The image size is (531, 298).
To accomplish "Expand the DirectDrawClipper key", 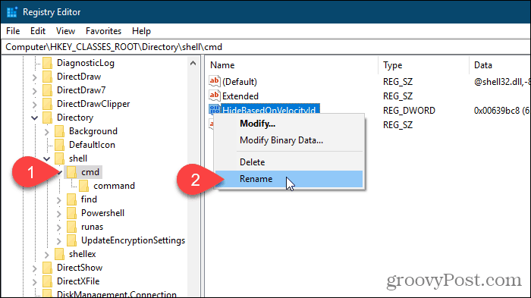I will coord(35,105).
